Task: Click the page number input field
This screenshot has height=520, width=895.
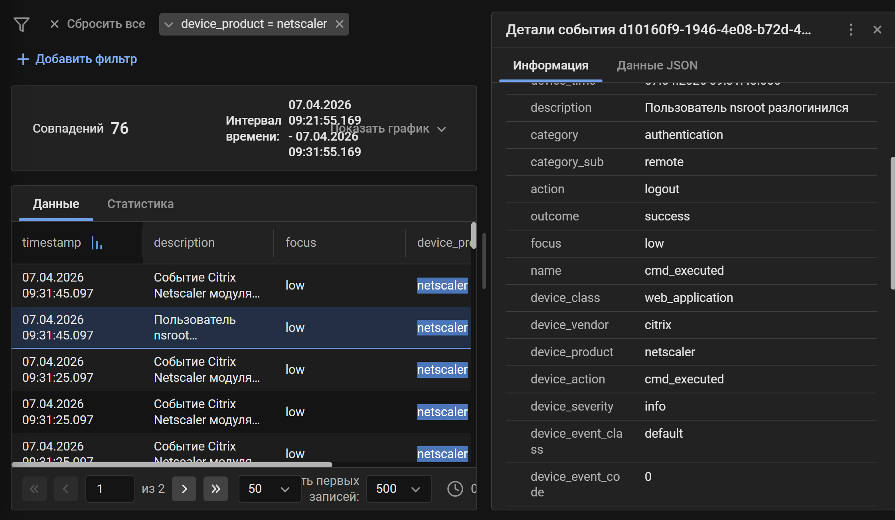Action: (110, 489)
